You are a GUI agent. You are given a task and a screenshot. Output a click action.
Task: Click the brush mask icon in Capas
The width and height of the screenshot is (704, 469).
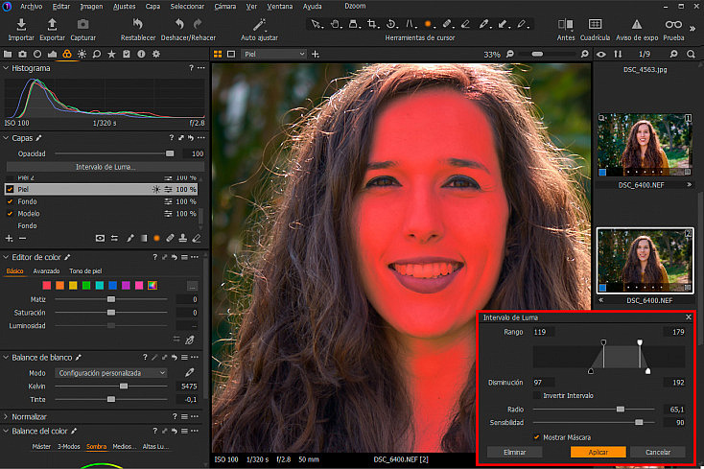click(x=130, y=238)
